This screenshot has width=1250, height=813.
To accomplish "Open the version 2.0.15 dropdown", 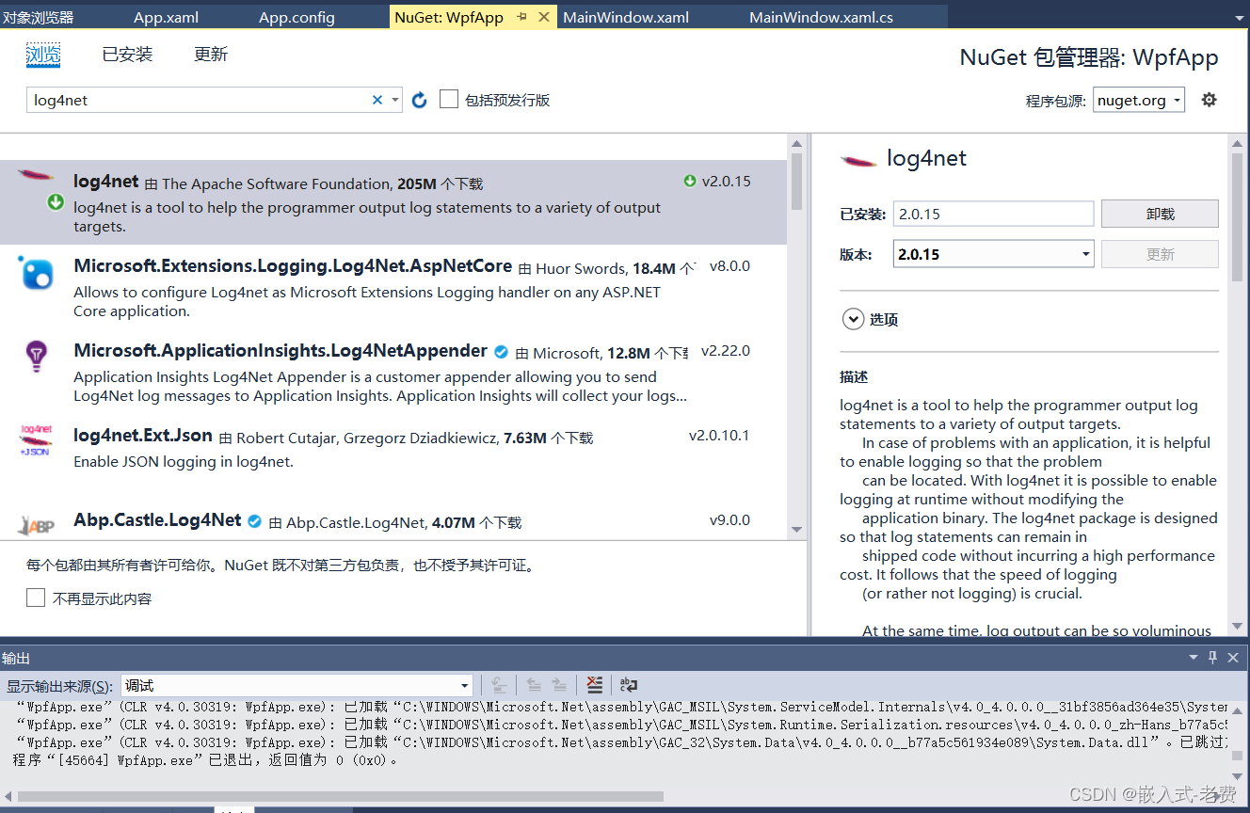I will click(993, 254).
